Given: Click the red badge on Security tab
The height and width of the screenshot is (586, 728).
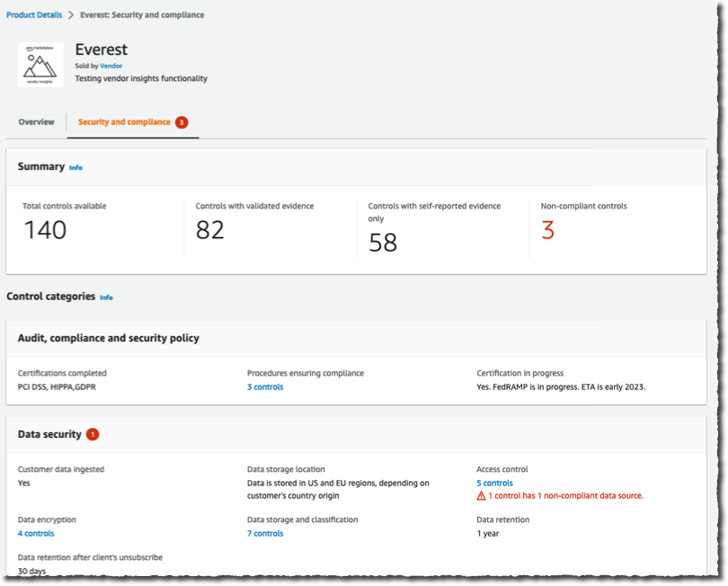Looking at the screenshot, I should coord(182,122).
